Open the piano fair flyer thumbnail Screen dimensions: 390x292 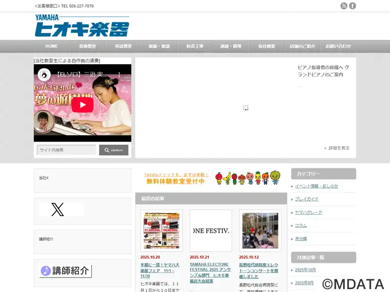pos(161,231)
